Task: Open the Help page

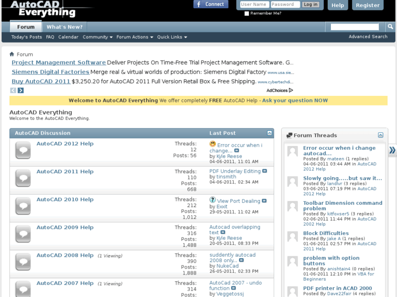Action: (x=337, y=5)
